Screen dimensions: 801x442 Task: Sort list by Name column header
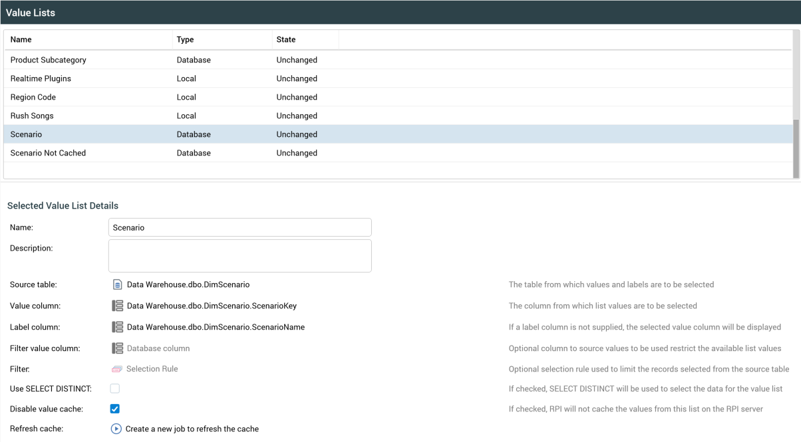tap(21, 40)
